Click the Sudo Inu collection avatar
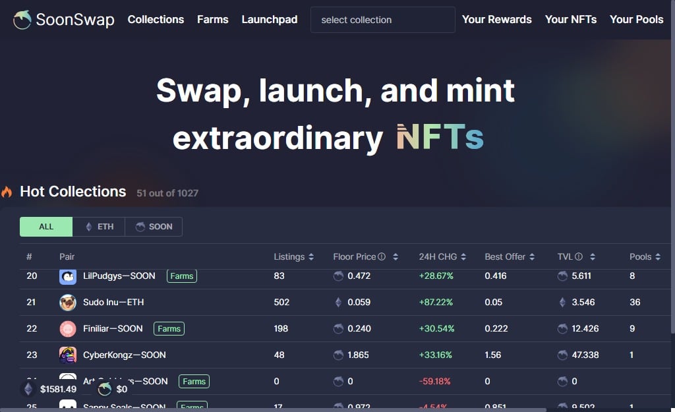The image size is (675, 412). [68, 302]
